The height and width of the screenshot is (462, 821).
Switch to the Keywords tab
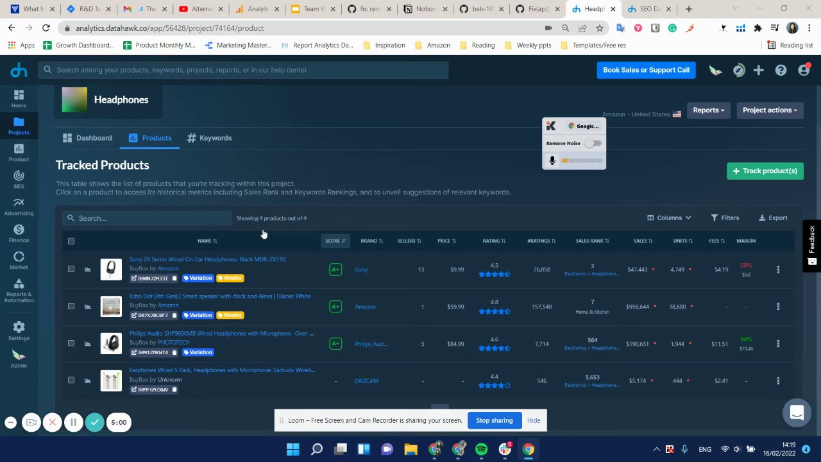tap(209, 138)
